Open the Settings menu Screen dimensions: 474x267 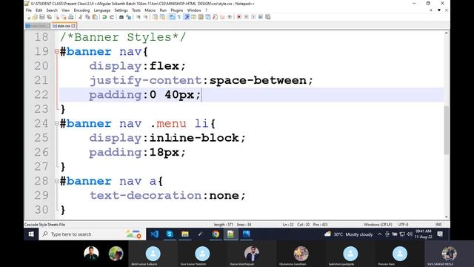click(121, 10)
